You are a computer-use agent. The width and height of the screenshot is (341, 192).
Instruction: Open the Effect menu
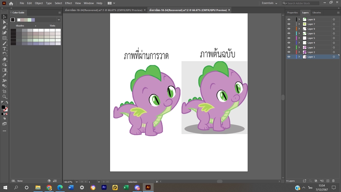(x=68, y=3)
